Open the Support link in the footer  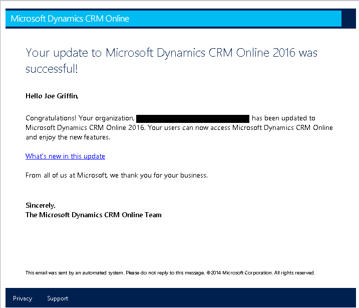tap(58, 298)
